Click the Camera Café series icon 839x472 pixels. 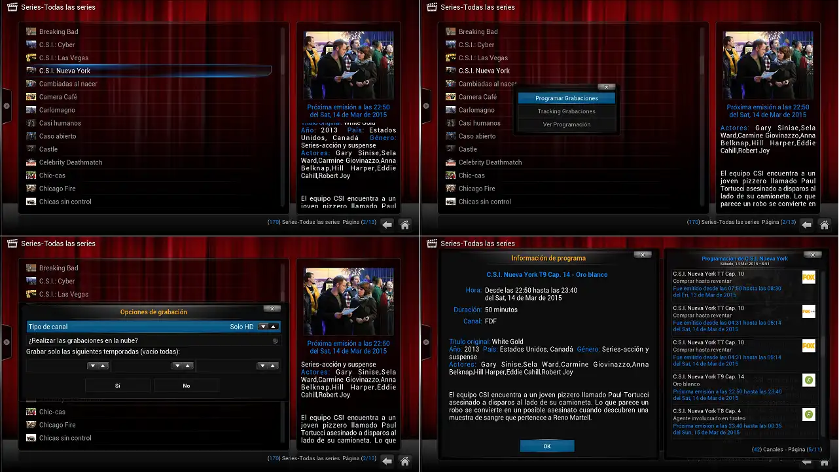(31, 96)
